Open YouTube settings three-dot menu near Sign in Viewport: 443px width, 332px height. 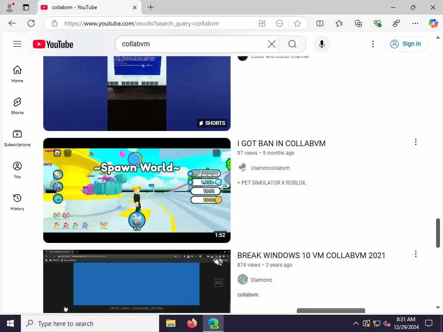(x=373, y=44)
